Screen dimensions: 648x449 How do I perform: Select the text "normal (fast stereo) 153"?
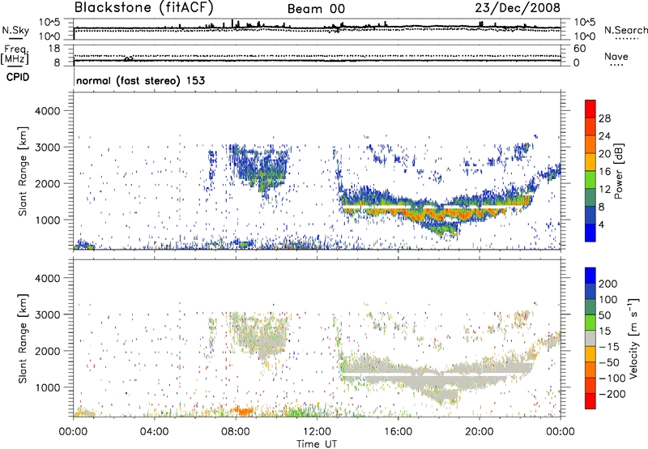coord(140,80)
